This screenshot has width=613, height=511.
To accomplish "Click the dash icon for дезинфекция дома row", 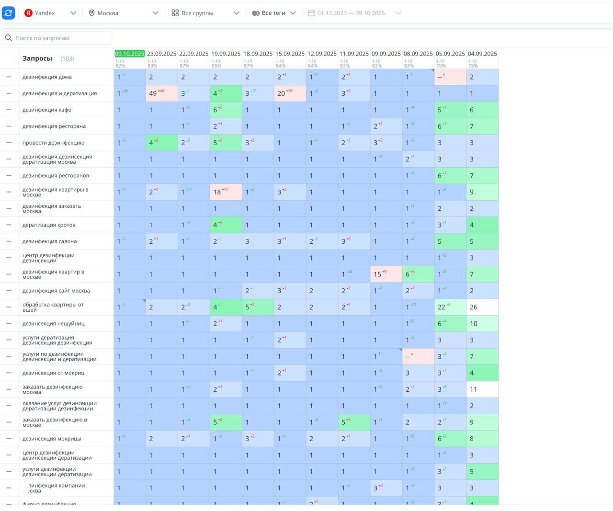I will [9, 77].
